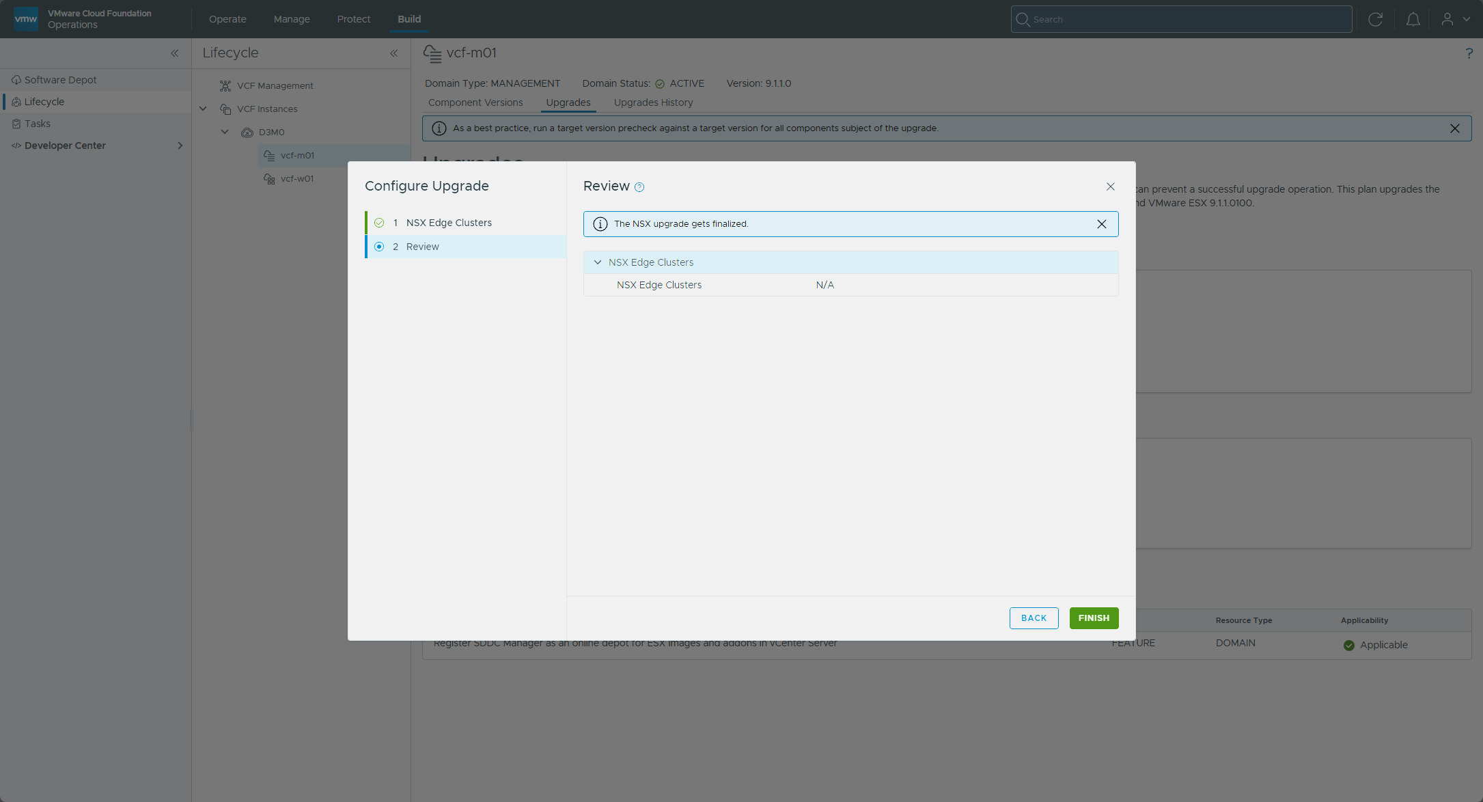Click the N/A value for NSX Edge Clusters
The width and height of the screenshot is (1483, 802).
click(824, 285)
